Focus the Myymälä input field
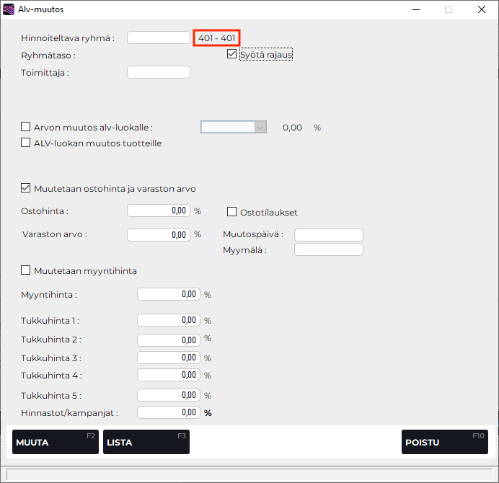Image resolution: width=499 pixels, height=483 pixels. tap(329, 249)
